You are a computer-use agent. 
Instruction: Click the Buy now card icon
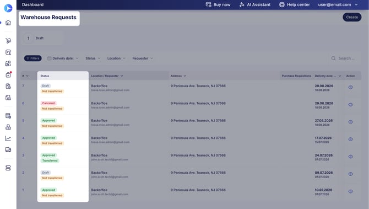(x=208, y=4)
